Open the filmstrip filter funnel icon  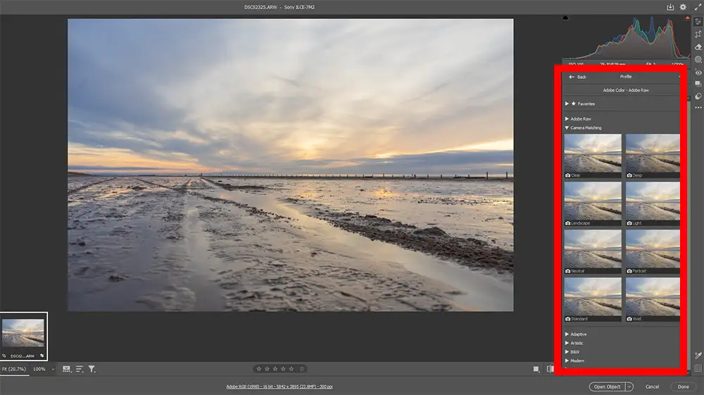pyautogui.click(x=92, y=368)
